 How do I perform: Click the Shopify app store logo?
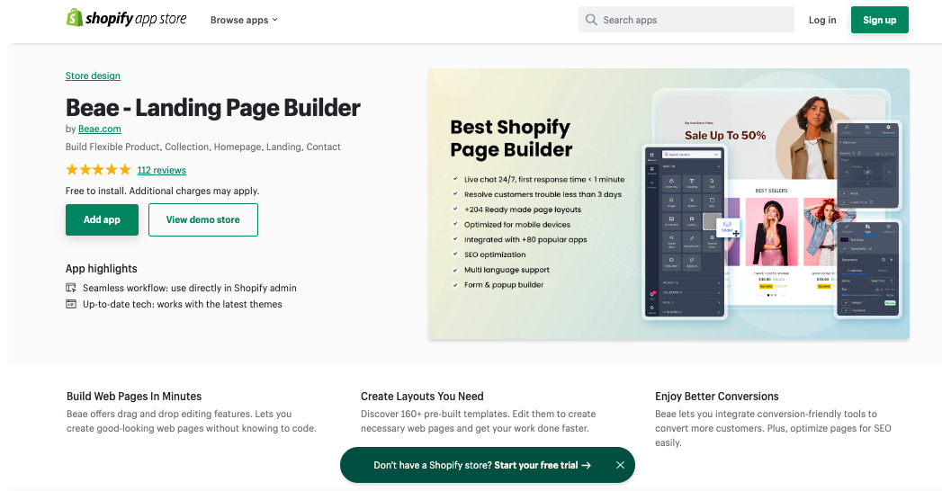click(x=126, y=19)
